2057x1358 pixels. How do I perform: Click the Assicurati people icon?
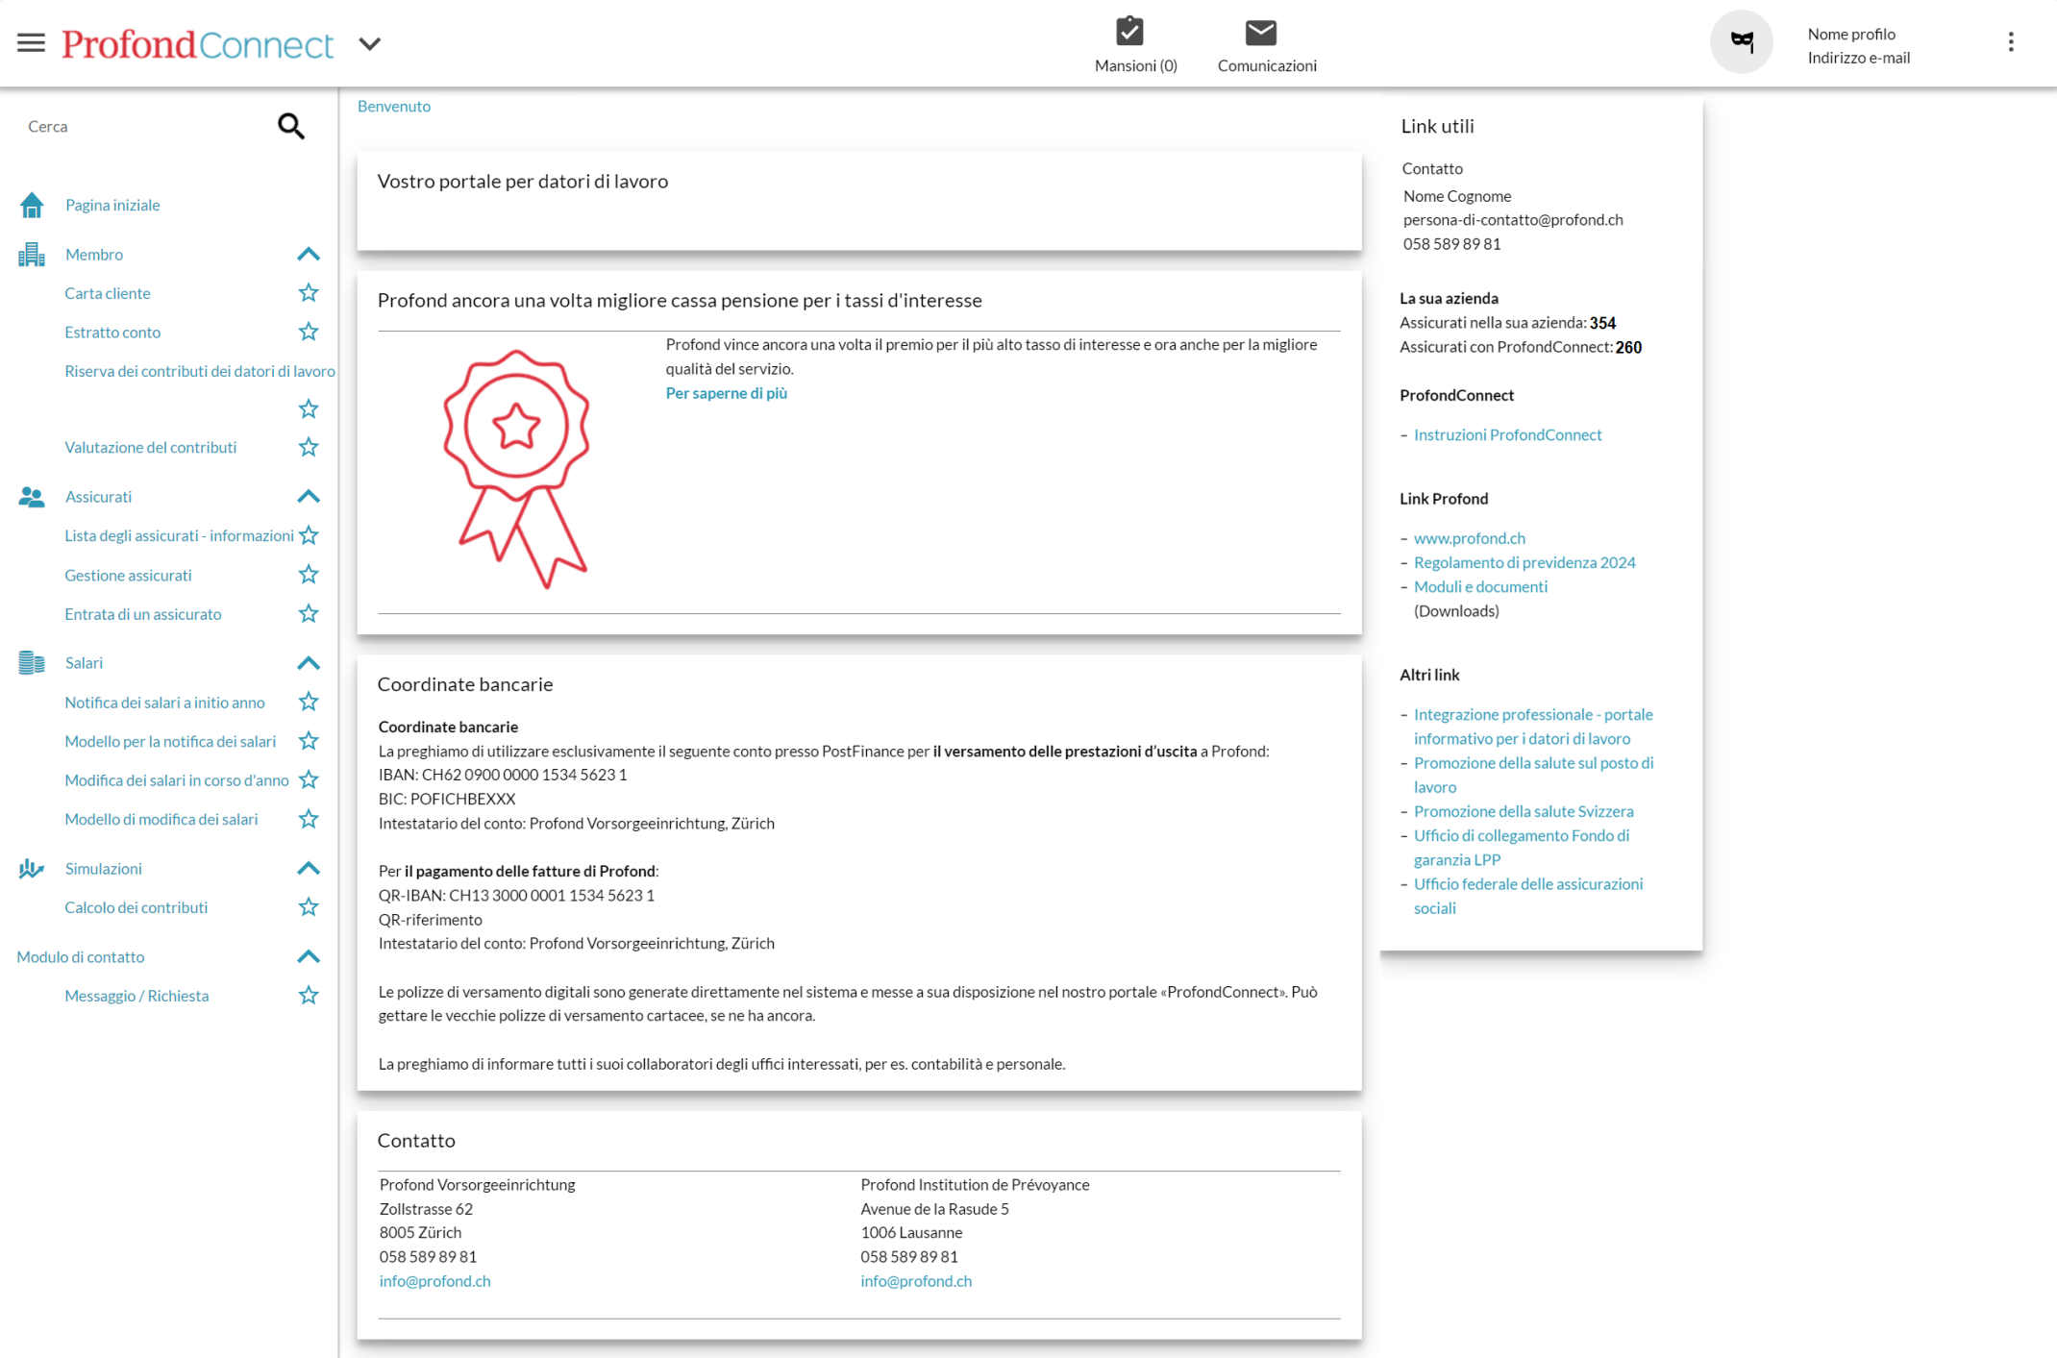[32, 497]
